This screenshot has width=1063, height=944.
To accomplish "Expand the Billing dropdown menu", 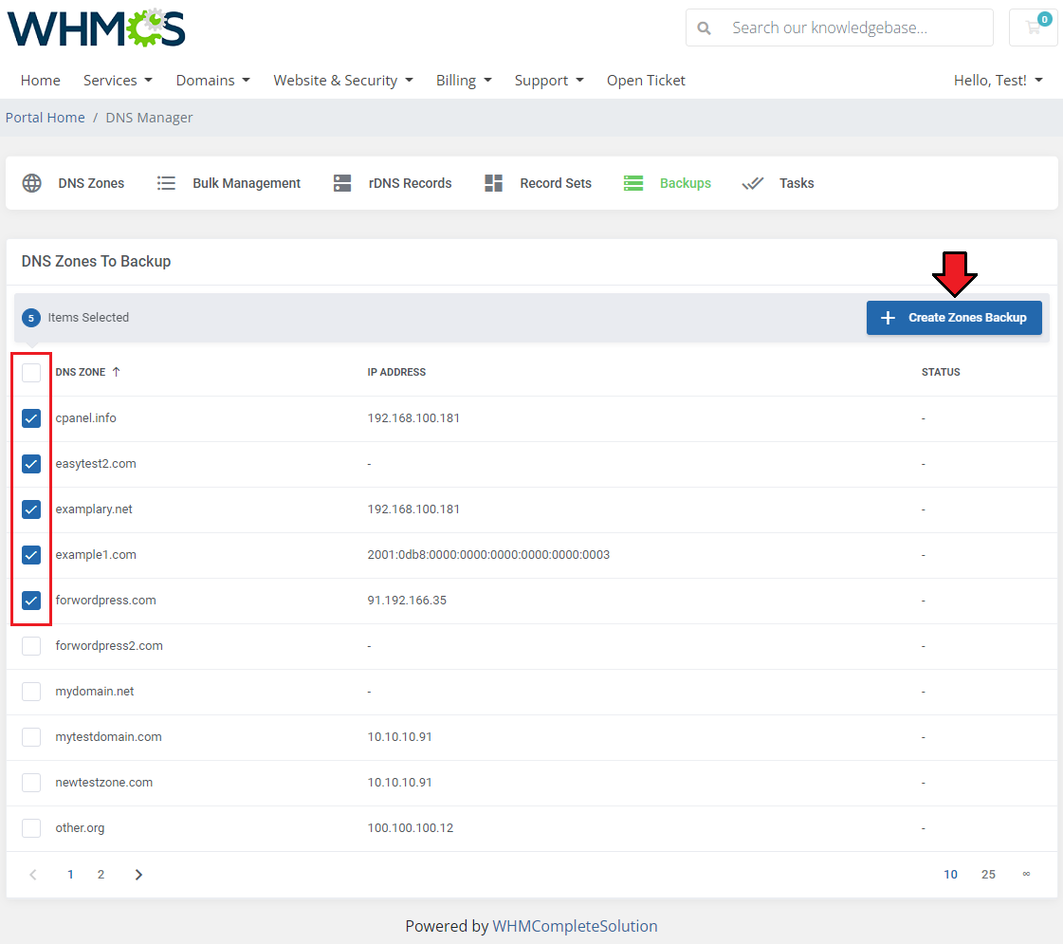I will click(464, 80).
